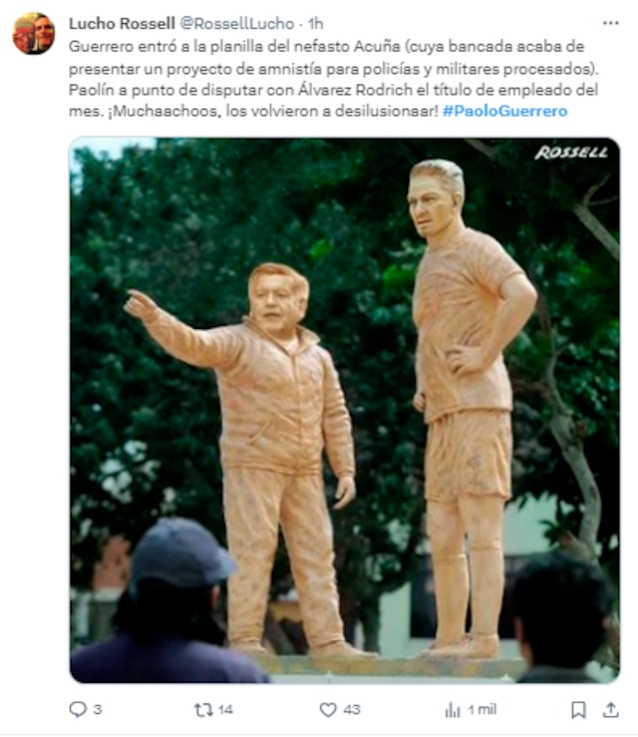
Task: Follow the #PaoloGuerrero hashtag
Action: (x=505, y=111)
